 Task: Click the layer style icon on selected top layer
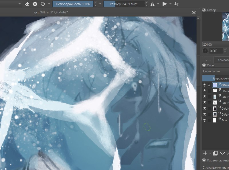click(220, 83)
